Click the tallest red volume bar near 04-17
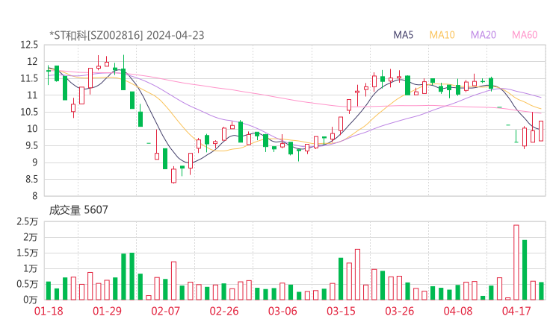The image size is (553, 328). pos(516,262)
